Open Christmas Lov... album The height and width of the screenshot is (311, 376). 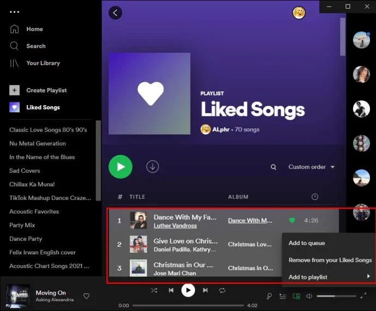click(x=250, y=245)
